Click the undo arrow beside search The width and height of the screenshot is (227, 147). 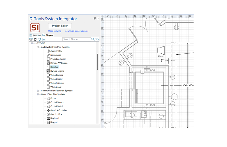pyautogui.click(x=97, y=39)
